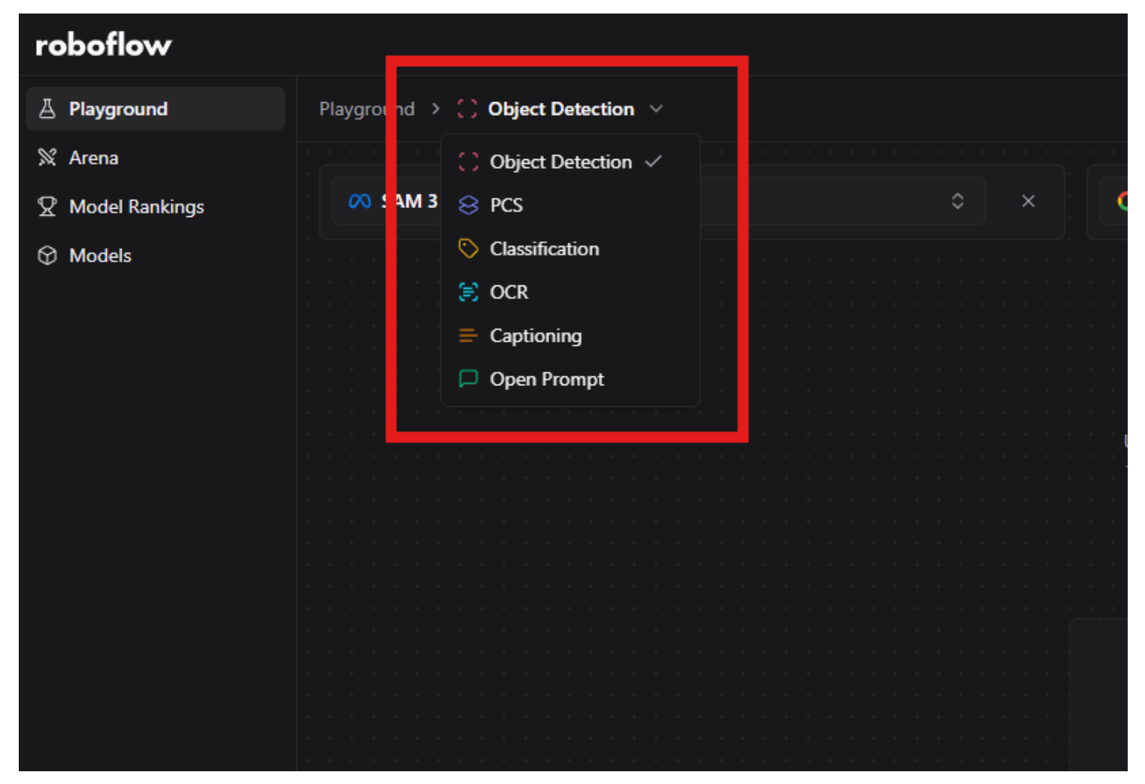Image resolution: width=1145 pixels, height=784 pixels.
Task: Click the Object Detection icon in menu
Action: 468,161
